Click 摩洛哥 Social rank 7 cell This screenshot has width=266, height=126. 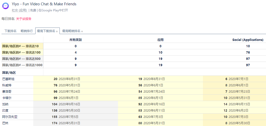234,91
